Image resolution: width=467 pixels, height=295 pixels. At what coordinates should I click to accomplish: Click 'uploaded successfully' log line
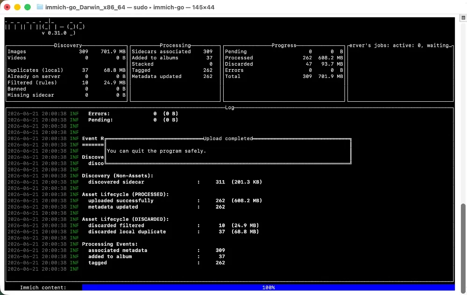[175, 201]
